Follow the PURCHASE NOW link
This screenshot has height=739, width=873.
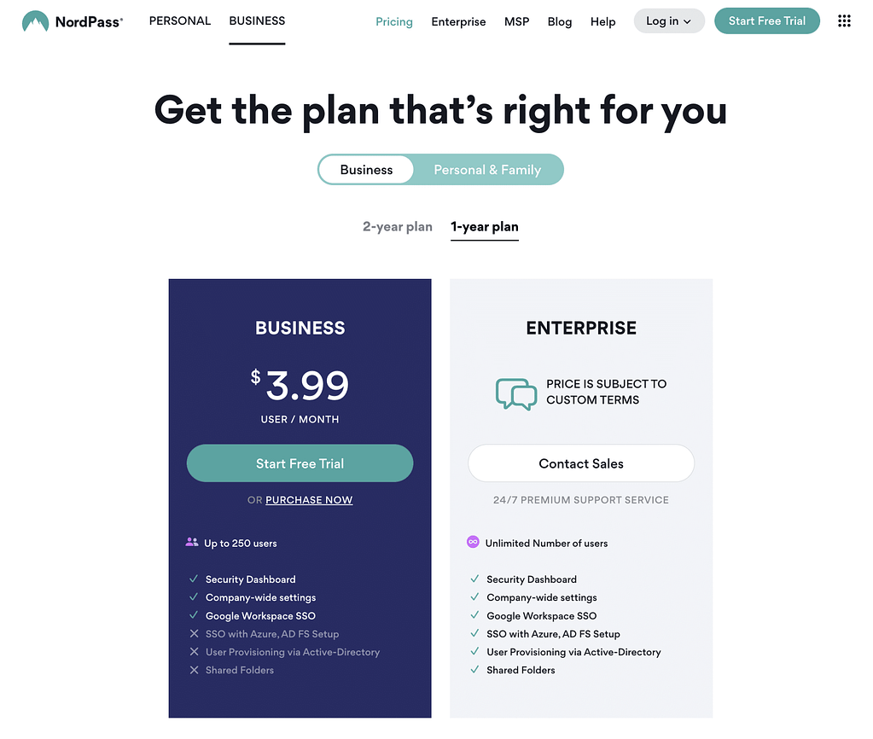pos(309,500)
